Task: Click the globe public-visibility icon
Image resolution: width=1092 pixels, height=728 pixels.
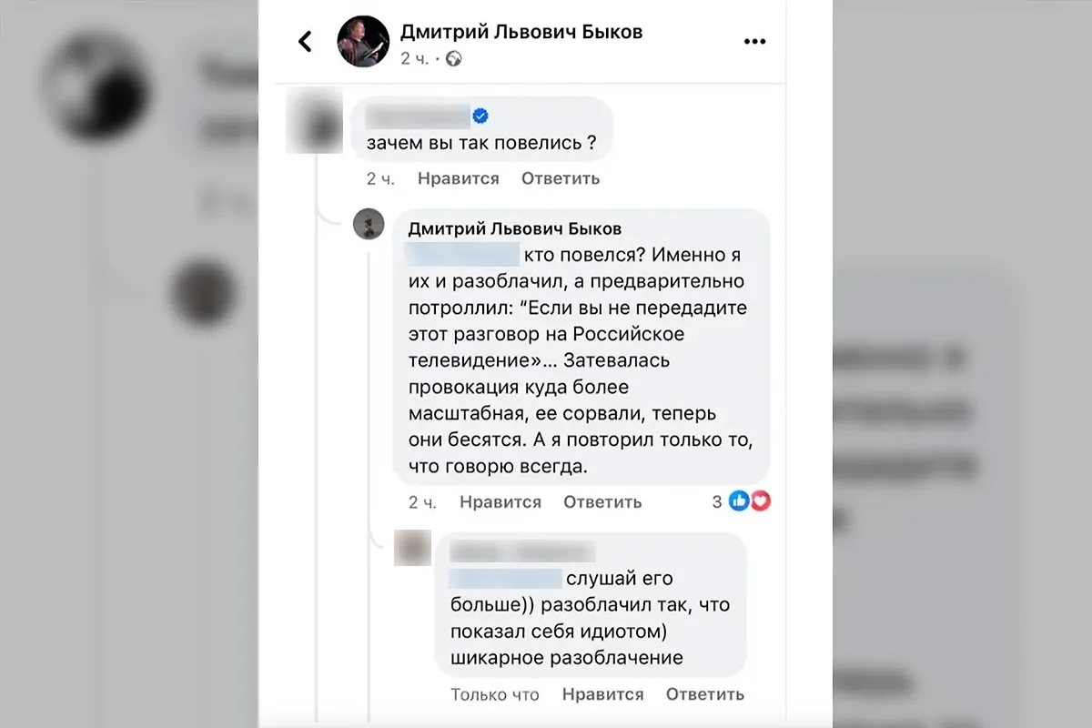Action: click(454, 59)
